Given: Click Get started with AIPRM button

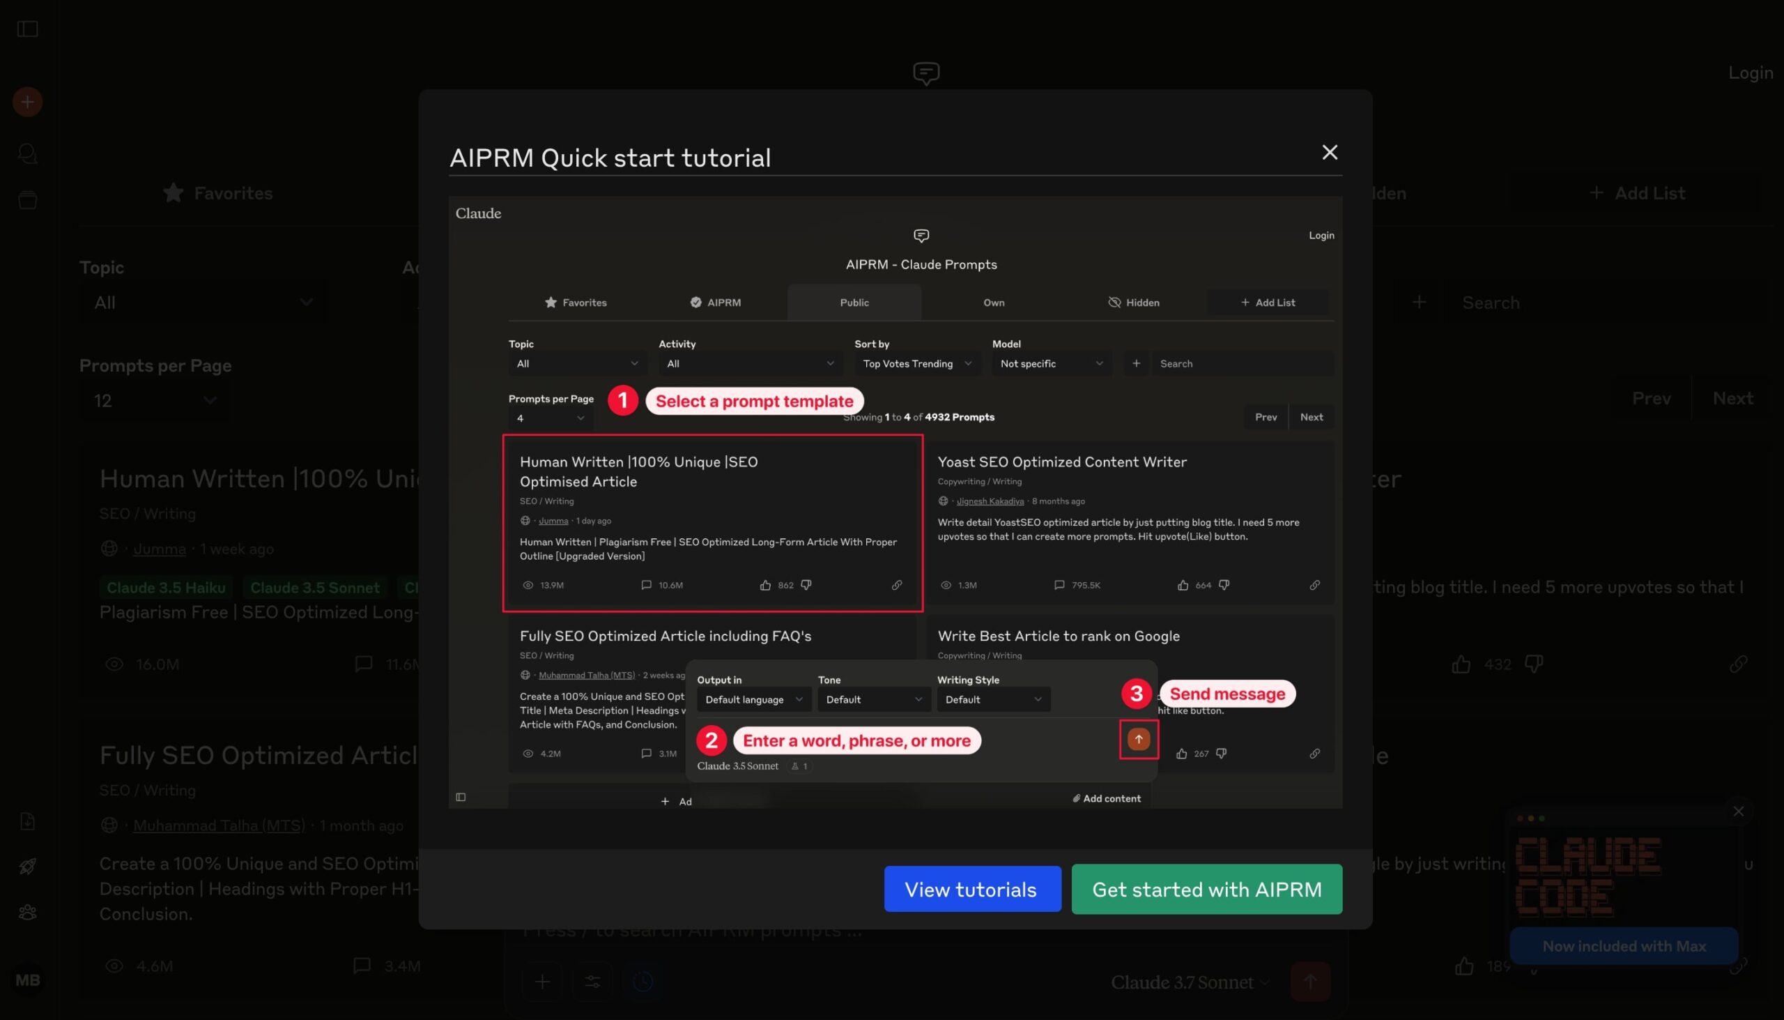Looking at the screenshot, I should 1206,889.
